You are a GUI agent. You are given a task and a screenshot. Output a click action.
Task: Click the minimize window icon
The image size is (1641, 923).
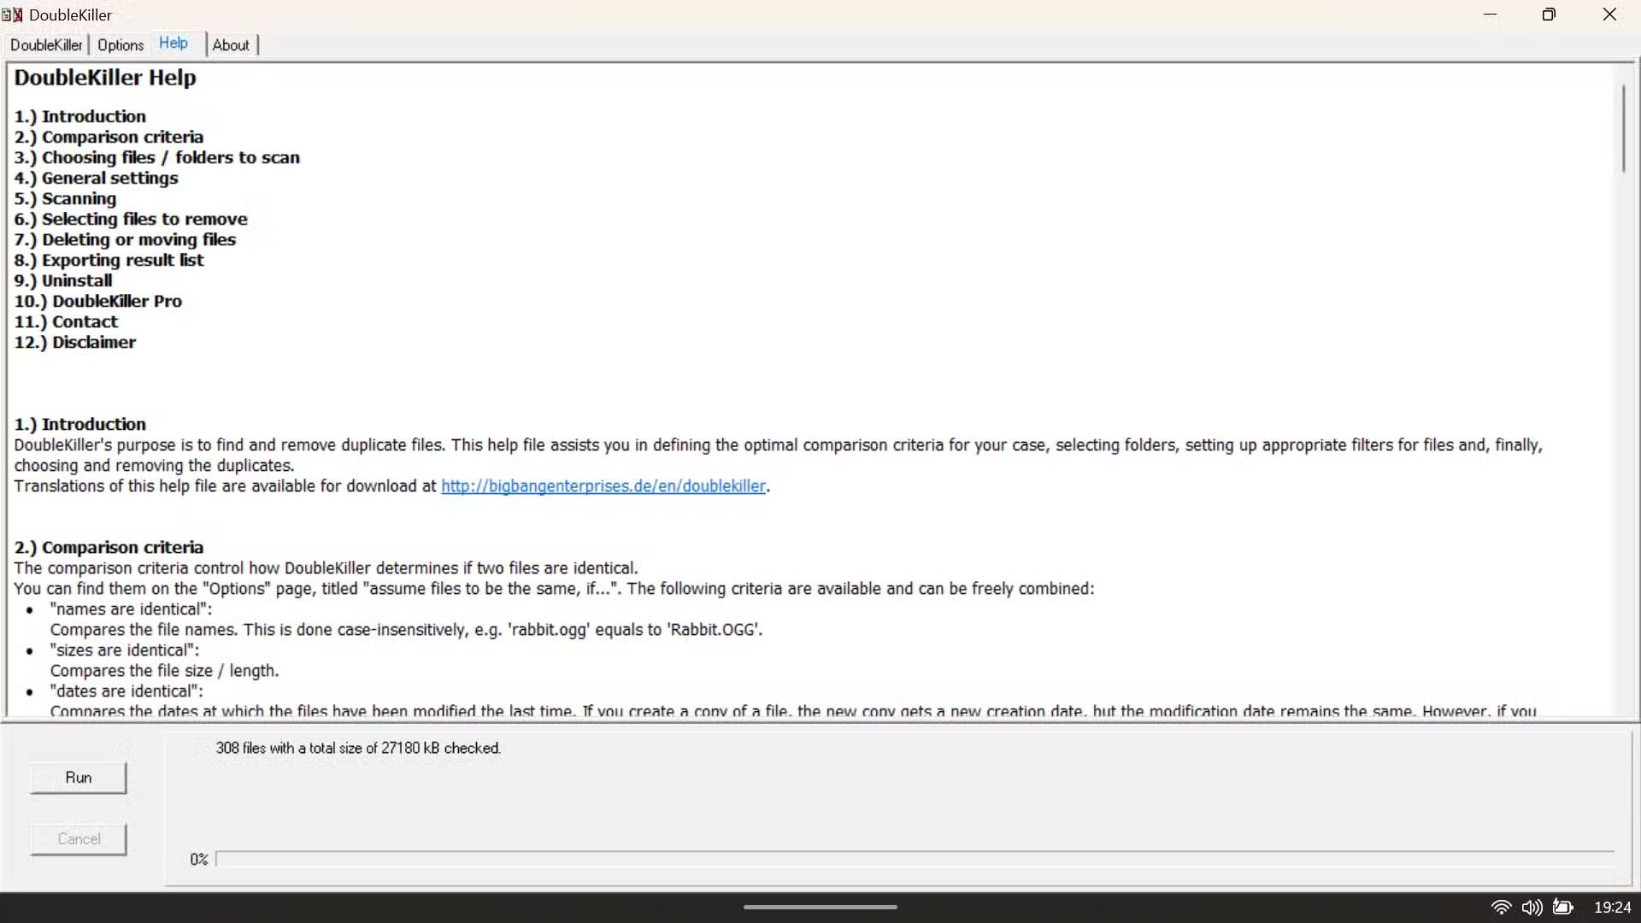[1490, 15]
